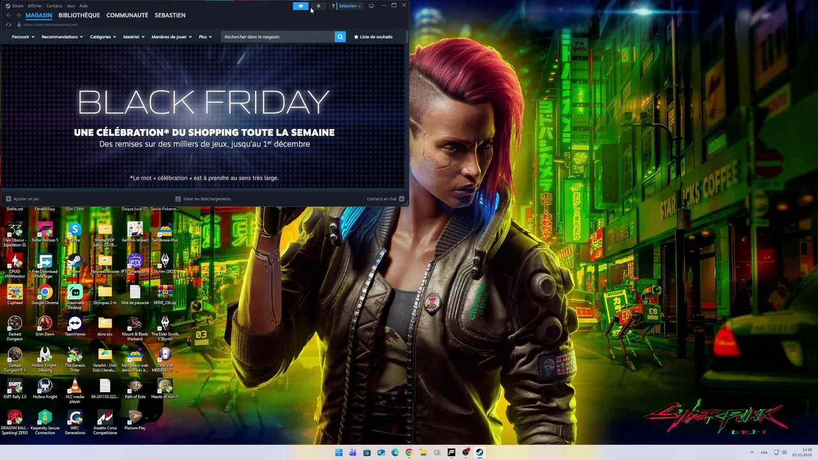Open the Skype desktop shortcut

[75, 232]
